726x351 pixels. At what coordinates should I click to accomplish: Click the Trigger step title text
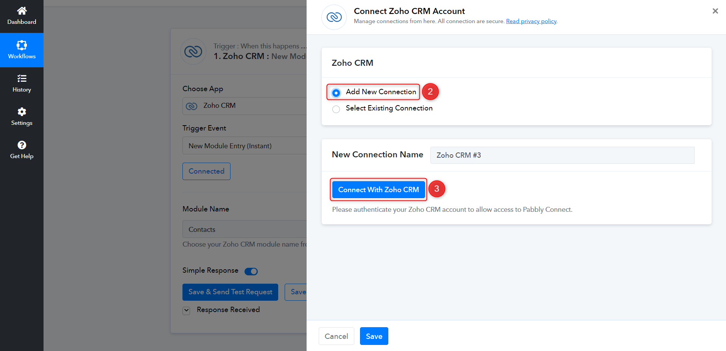pyautogui.click(x=260, y=56)
